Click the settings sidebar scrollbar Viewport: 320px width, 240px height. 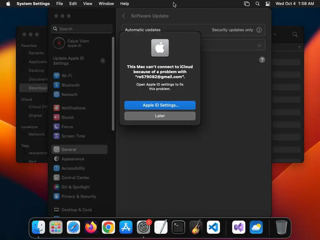pos(113,84)
